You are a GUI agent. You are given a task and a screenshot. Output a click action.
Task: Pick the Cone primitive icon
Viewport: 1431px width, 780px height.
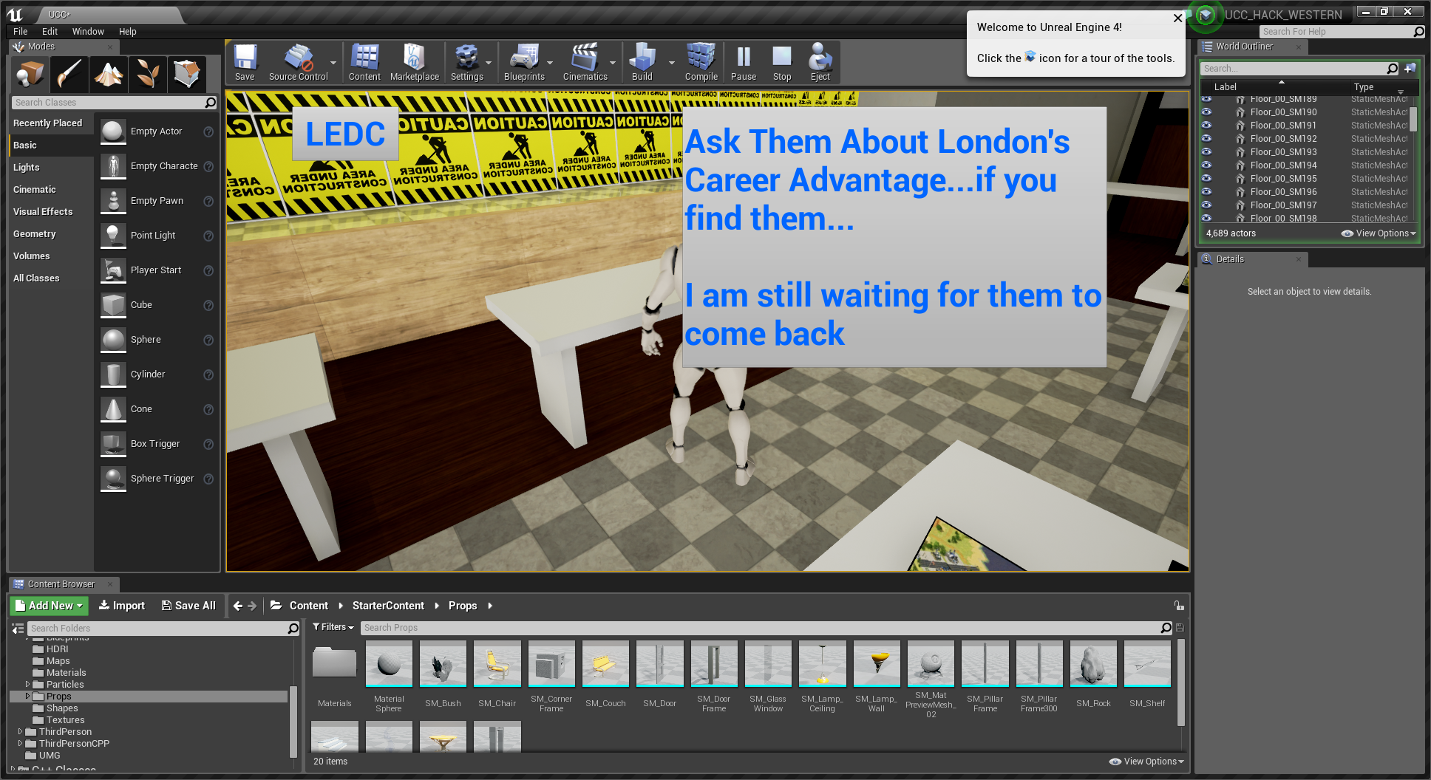coord(113,409)
